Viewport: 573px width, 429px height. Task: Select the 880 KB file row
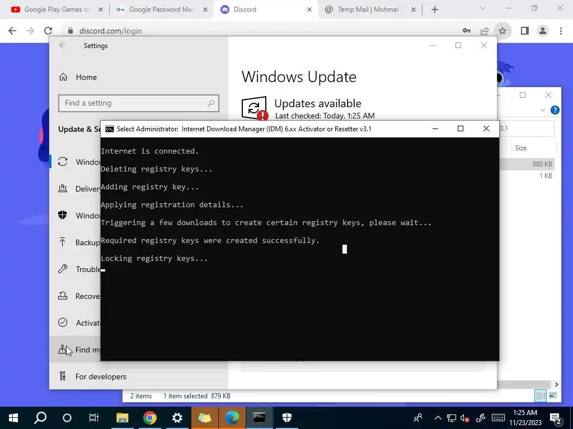[x=526, y=164]
